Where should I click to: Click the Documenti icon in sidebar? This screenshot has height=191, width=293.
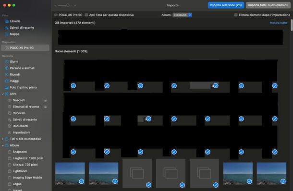pyautogui.click(x=10, y=126)
